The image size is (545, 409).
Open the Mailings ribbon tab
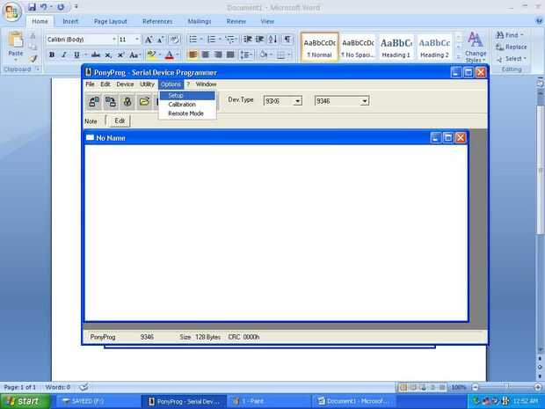click(200, 21)
